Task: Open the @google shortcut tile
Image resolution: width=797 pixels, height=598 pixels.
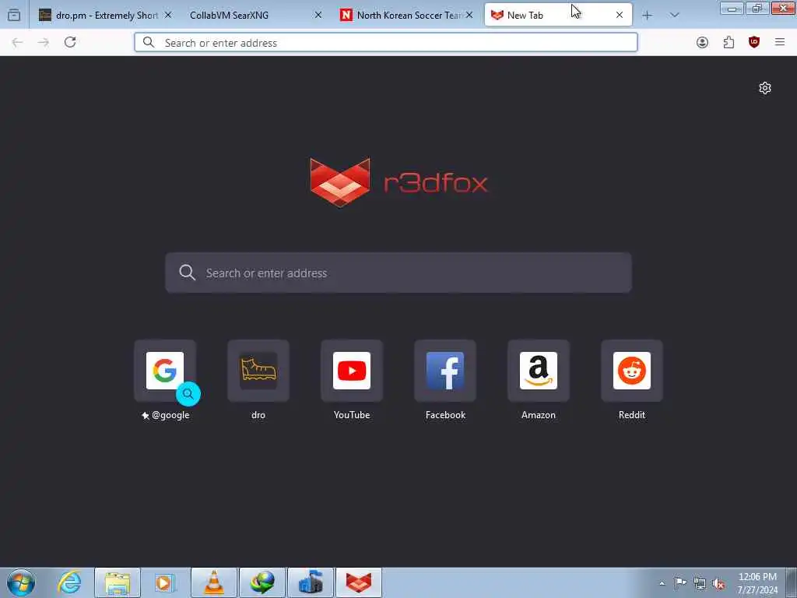Action: (165, 380)
